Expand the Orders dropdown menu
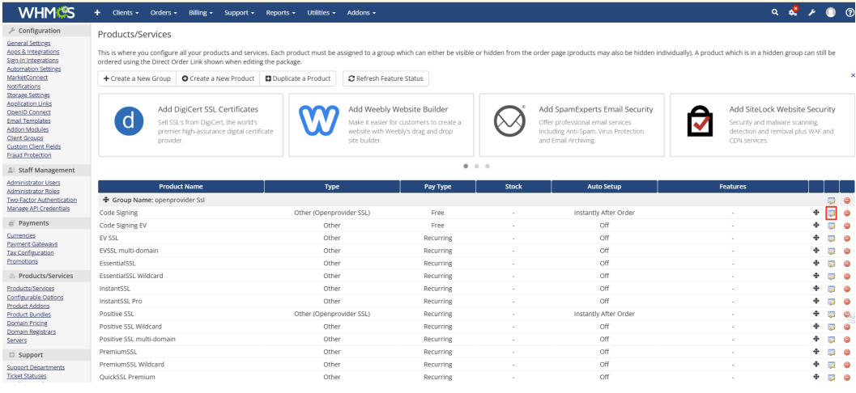This screenshot has width=856, height=393. (x=164, y=13)
